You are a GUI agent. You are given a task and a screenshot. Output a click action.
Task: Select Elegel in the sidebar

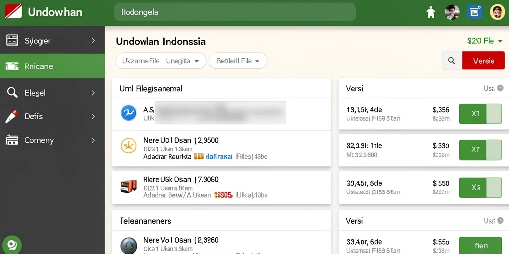pos(52,93)
